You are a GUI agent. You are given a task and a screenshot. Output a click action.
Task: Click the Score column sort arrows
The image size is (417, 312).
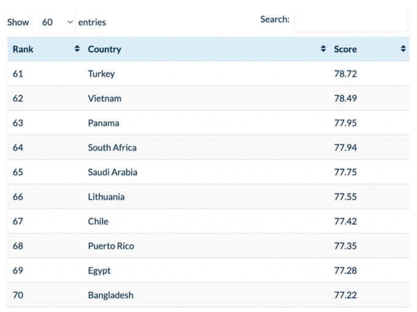403,49
